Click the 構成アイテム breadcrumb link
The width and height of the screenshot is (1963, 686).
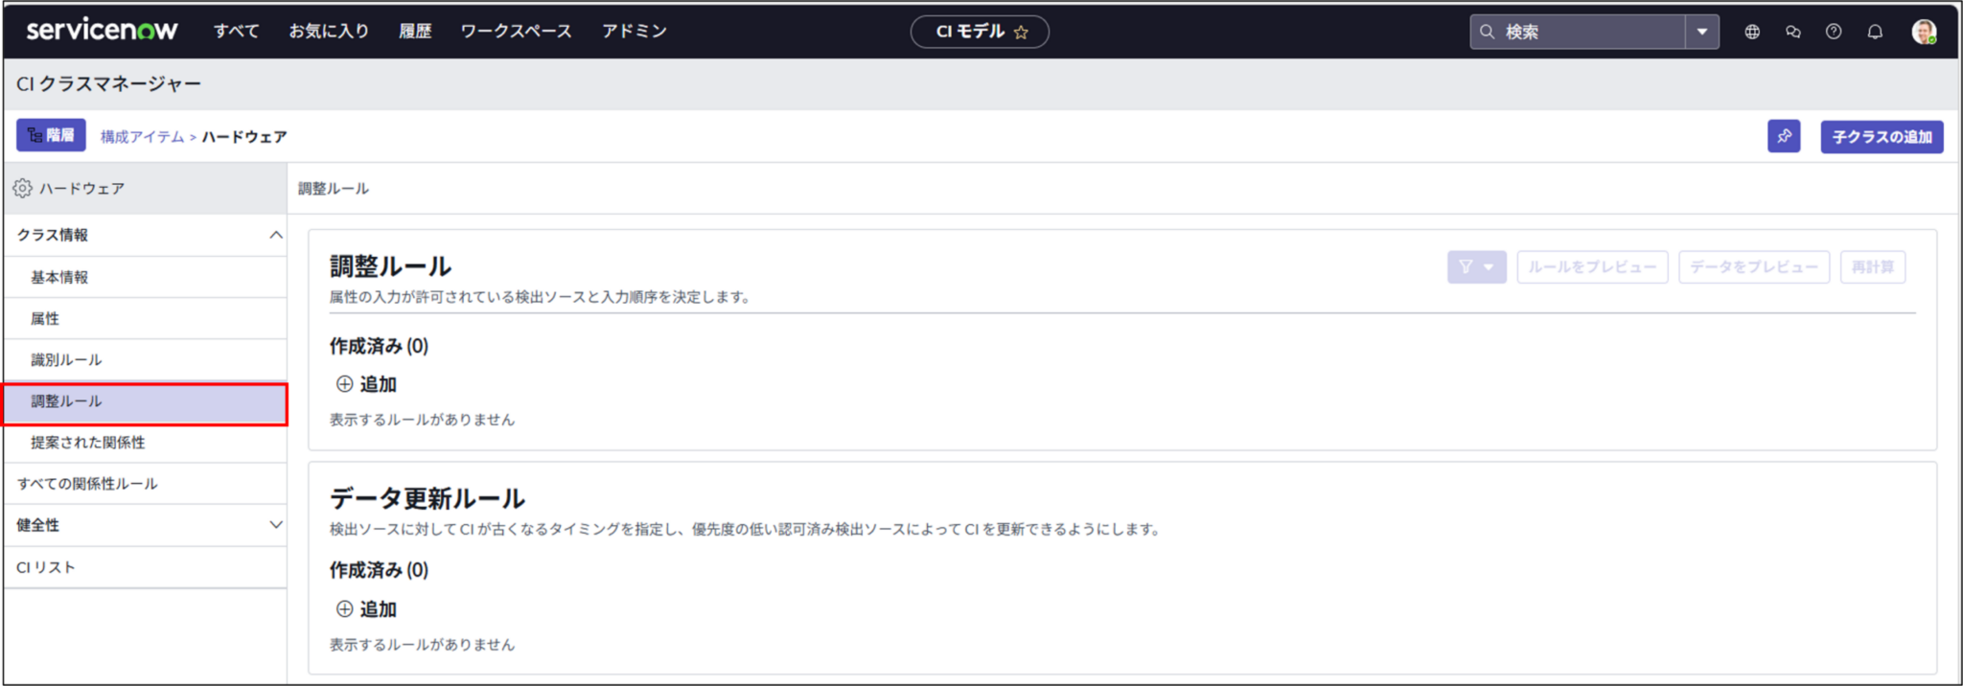coord(142,137)
